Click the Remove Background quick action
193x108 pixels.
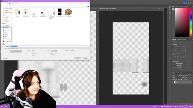pyautogui.click(x=179, y=63)
